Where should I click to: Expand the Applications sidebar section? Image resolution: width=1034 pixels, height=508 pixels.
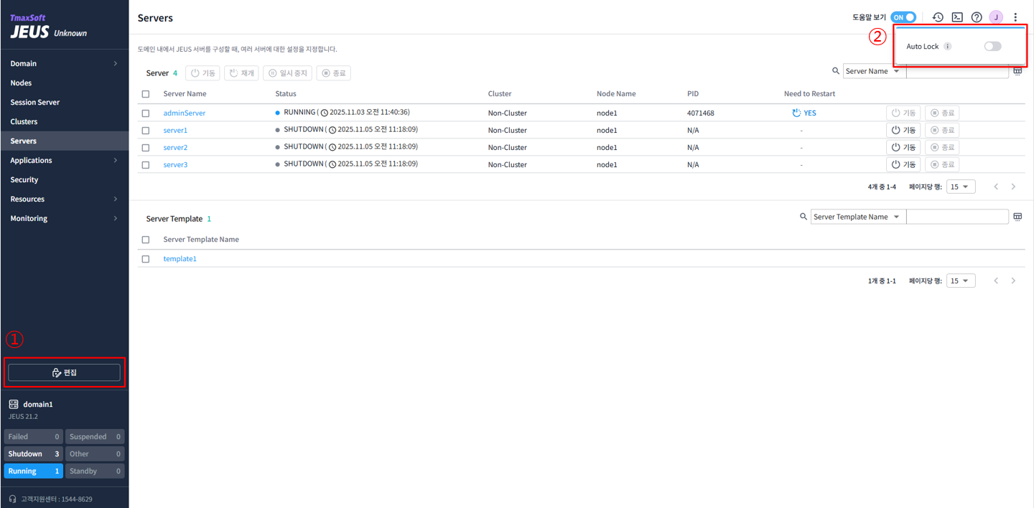click(x=65, y=160)
